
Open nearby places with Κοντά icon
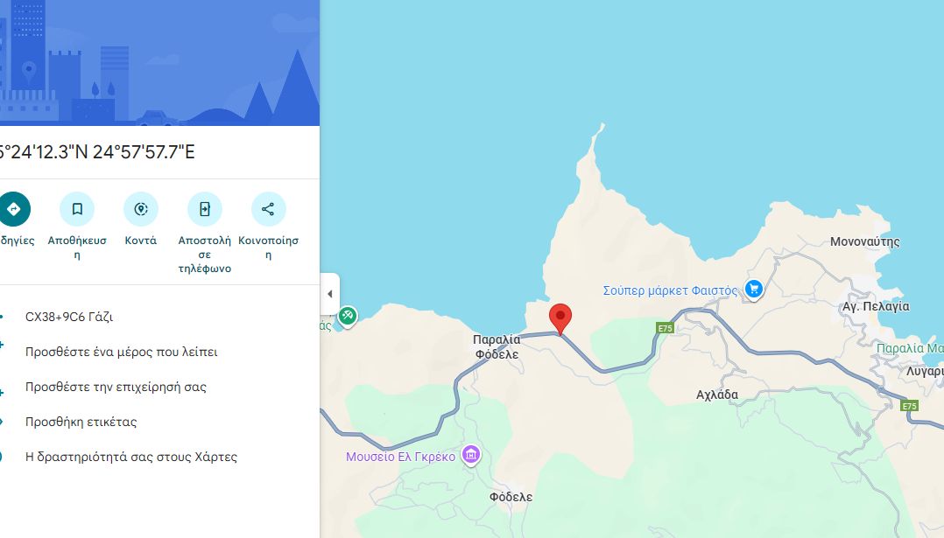click(141, 209)
